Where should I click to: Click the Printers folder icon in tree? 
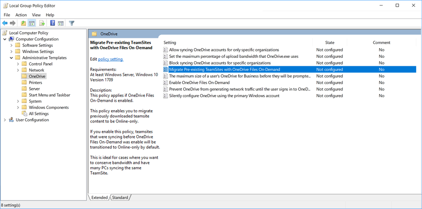[x=24, y=83]
